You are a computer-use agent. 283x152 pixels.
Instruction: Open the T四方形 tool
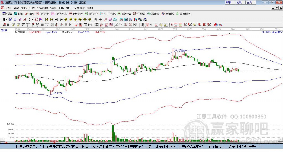[92, 14]
